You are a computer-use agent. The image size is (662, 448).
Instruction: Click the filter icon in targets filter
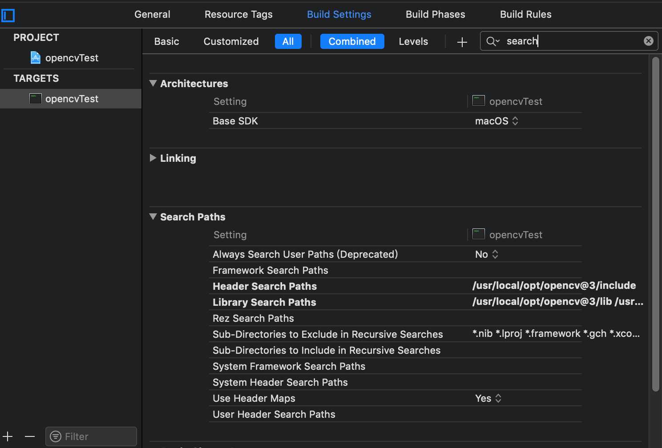(56, 436)
